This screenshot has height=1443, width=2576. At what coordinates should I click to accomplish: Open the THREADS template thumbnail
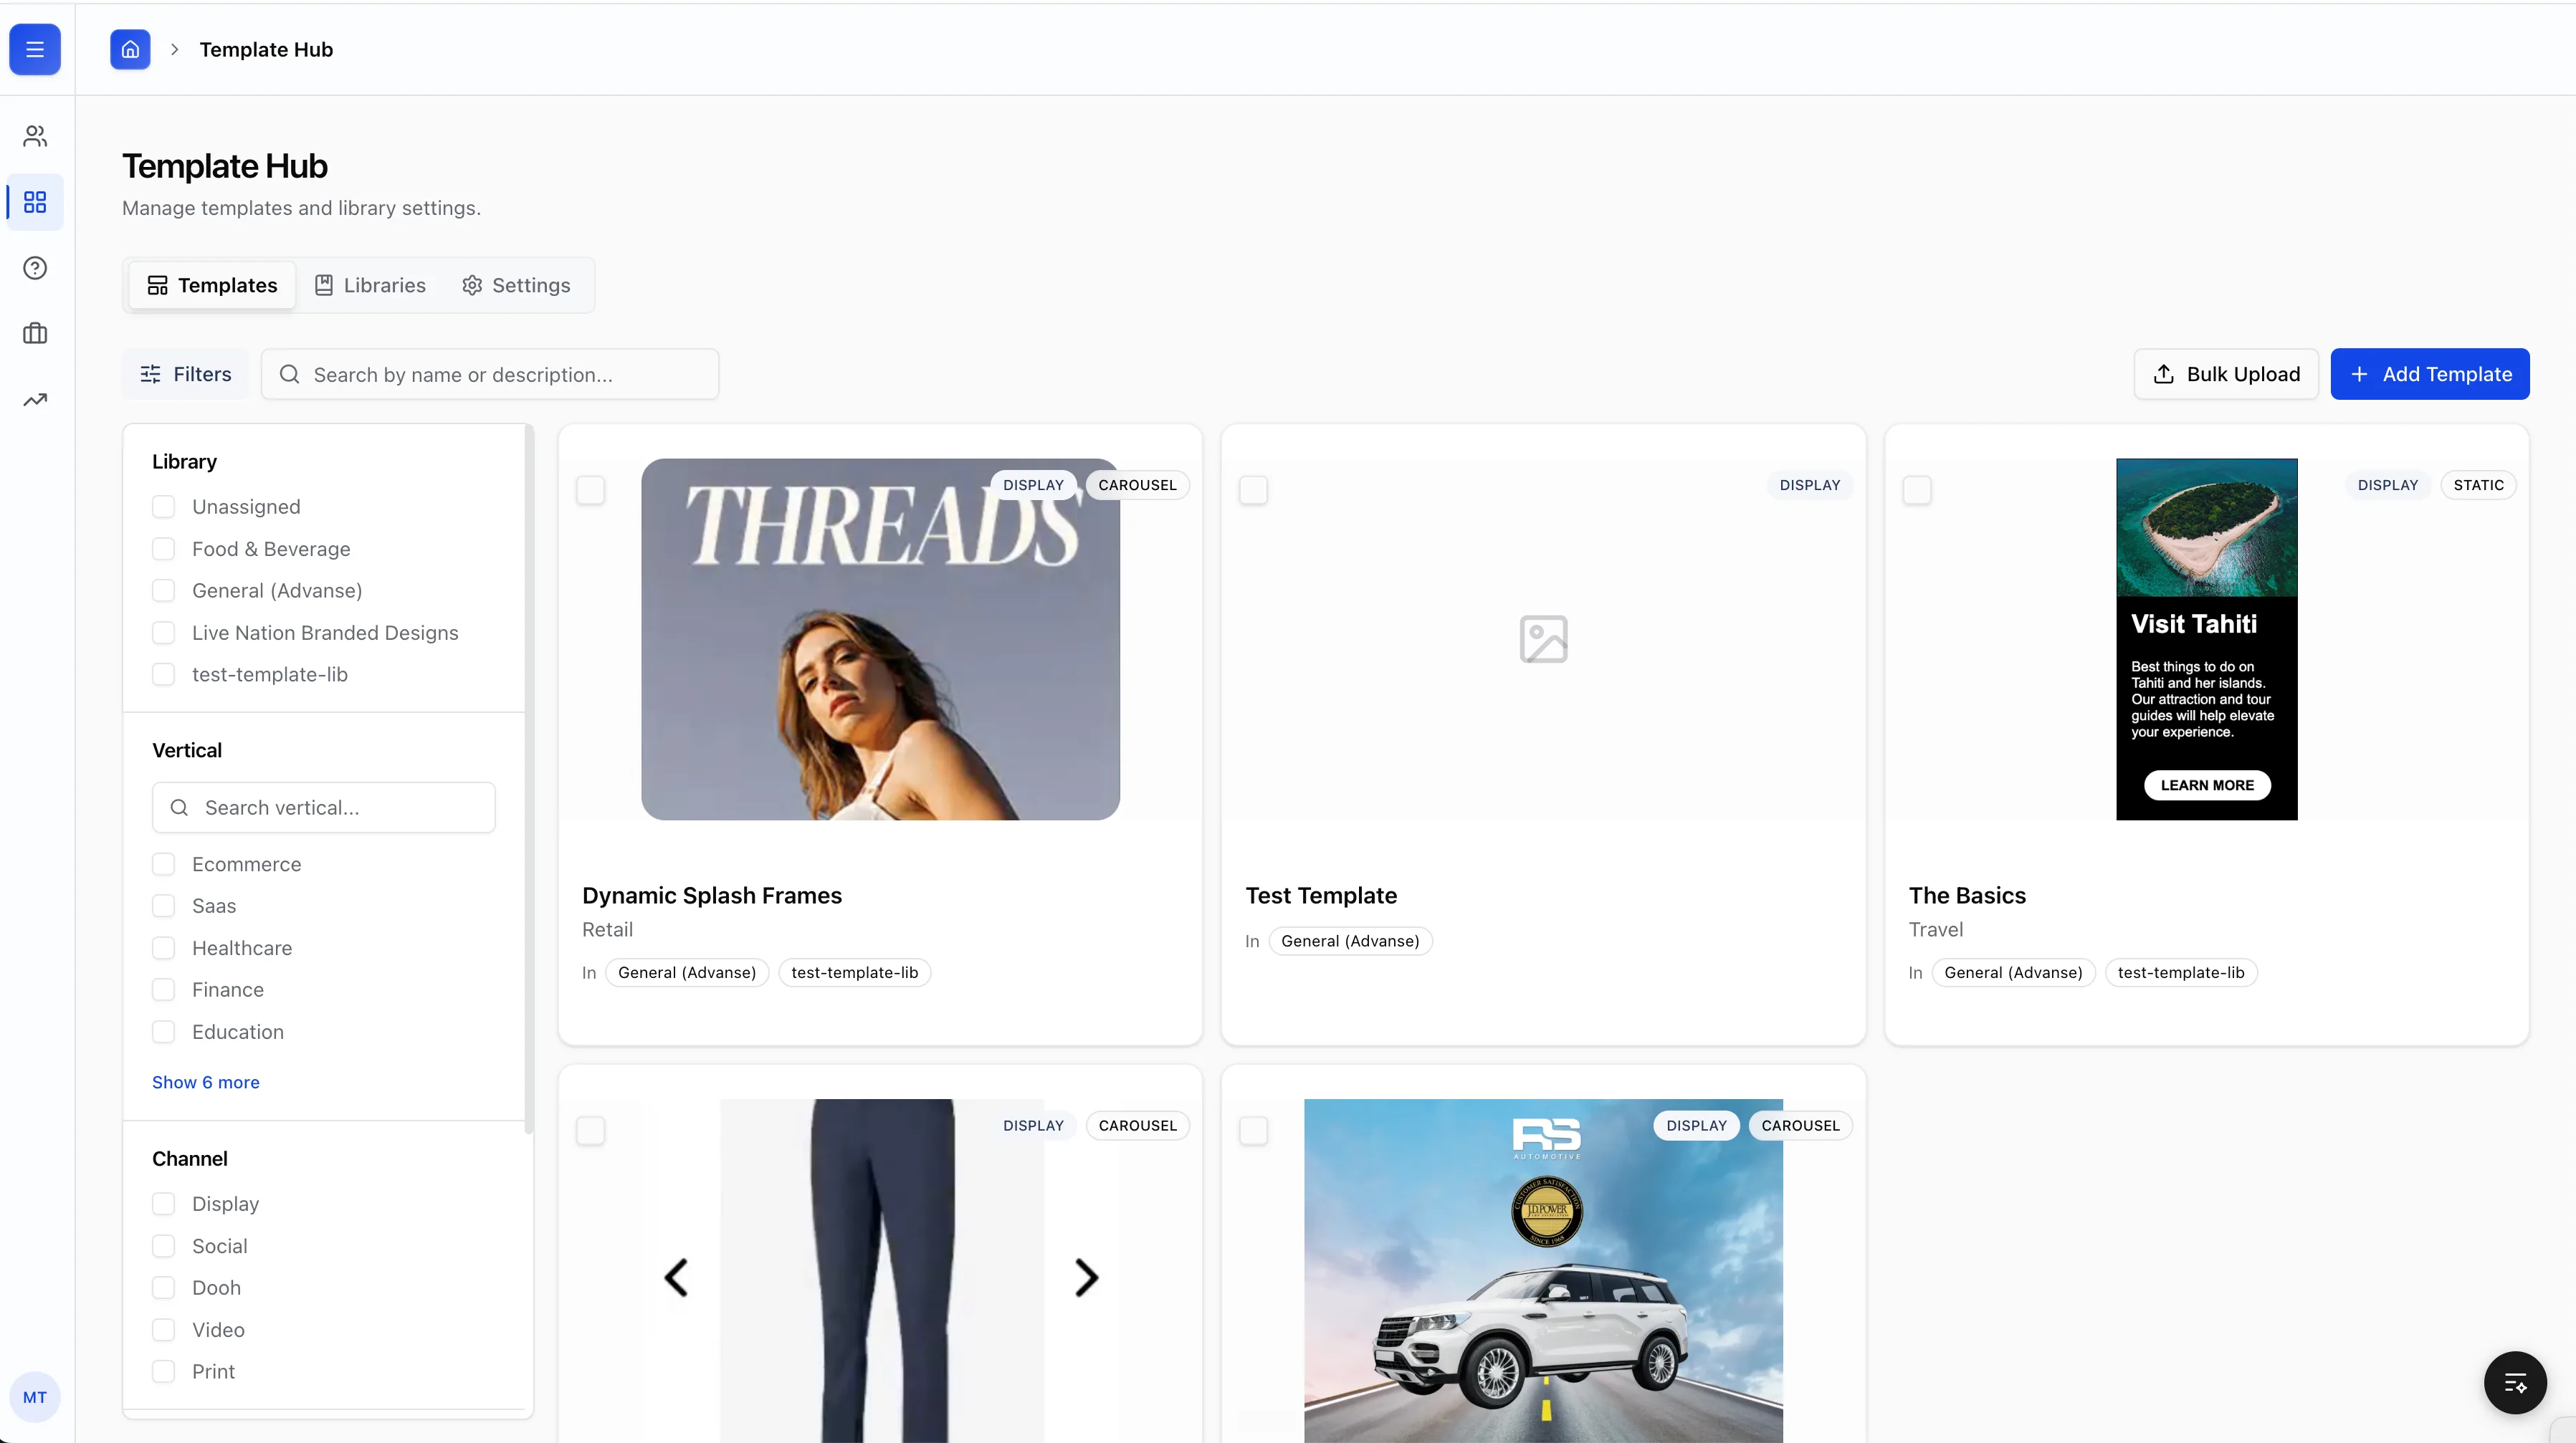pyautogui.click(x=880, y=640)
